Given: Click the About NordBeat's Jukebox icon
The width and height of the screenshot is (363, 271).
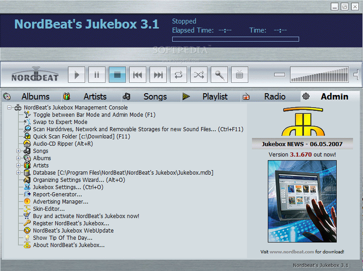Looking at the screenshot, I should (x=27, y=245).
